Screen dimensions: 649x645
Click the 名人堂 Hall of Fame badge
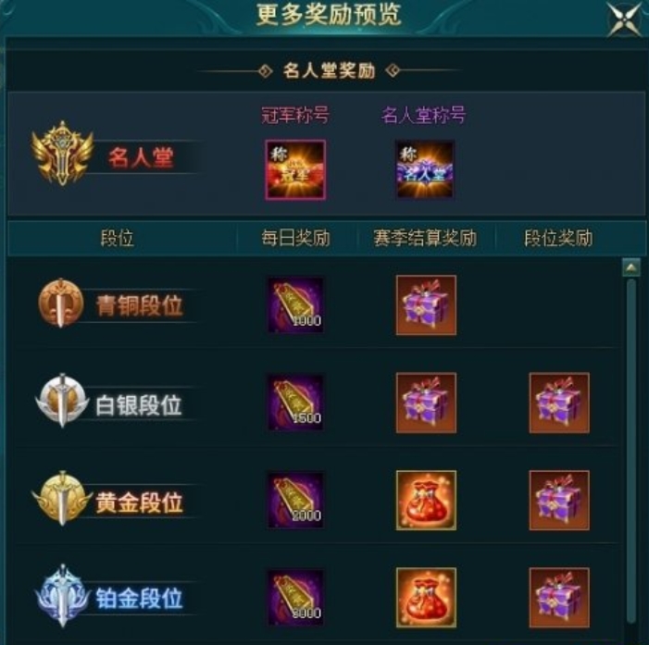pyautogui.click(x=63, y=153)
